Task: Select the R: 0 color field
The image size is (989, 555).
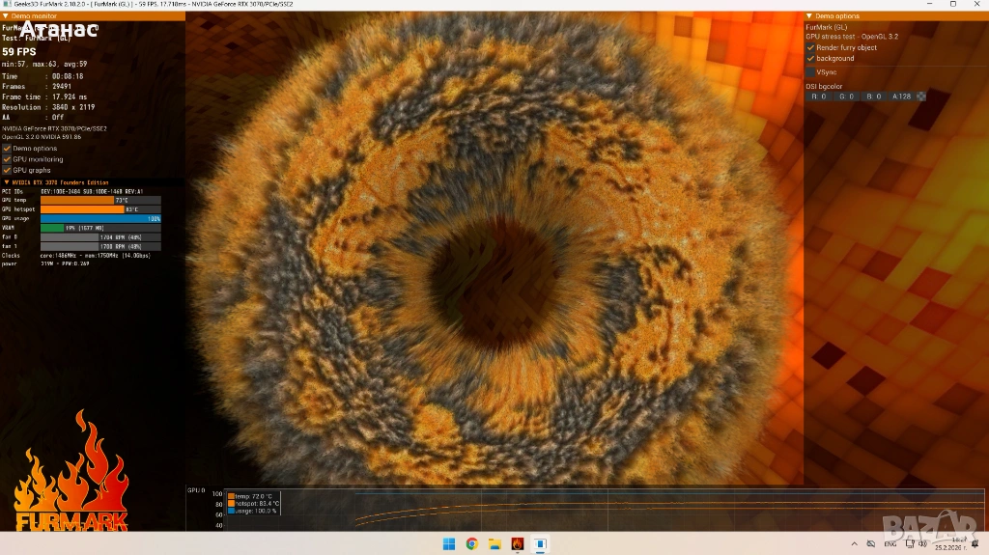Action: pyautogui.click(x=818, y=97)
